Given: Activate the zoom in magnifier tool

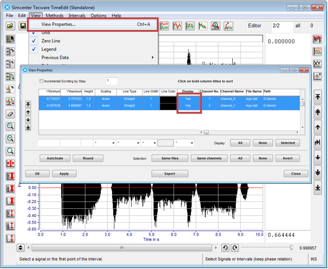Looking at the screenshot, I should pos(10,126).
